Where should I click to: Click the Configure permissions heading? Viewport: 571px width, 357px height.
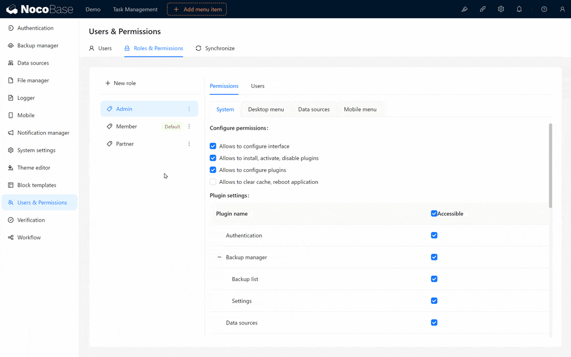[x=239, y=128]
